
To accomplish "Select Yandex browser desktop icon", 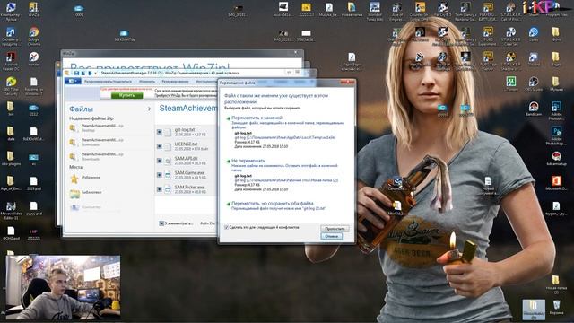I will pos(34,59).
